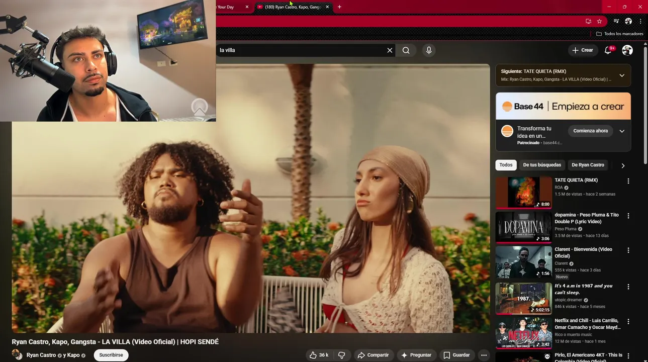Close the Ryan Castro YouTube tab
This screenshot has width=648, height=362.
[x=327, y=7]
